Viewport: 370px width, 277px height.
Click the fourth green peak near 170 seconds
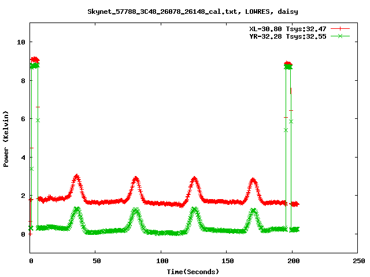[x=253, y=211]
